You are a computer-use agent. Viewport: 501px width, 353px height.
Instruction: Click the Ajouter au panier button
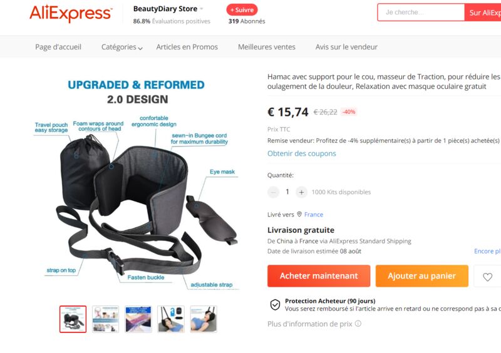tap(421, 275)
